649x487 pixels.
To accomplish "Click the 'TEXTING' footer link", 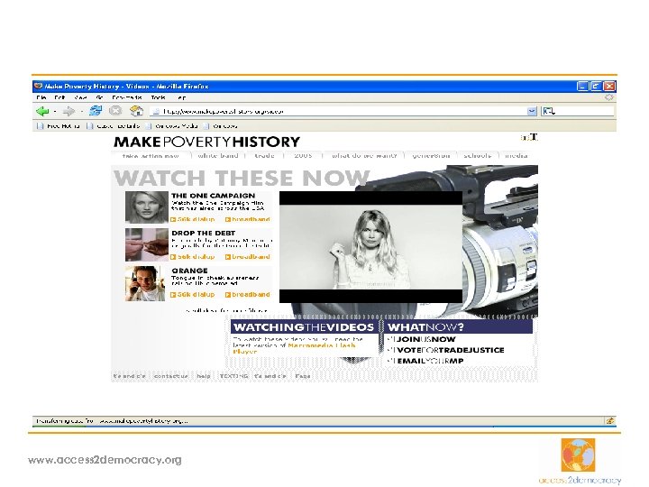I will coord(233,376).
